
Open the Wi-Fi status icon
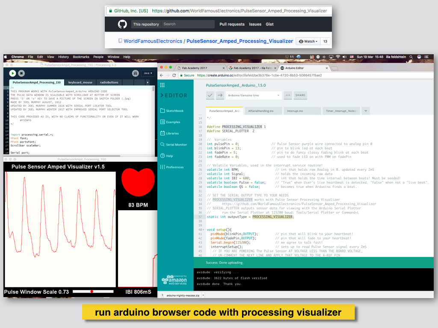click(338, 57)
